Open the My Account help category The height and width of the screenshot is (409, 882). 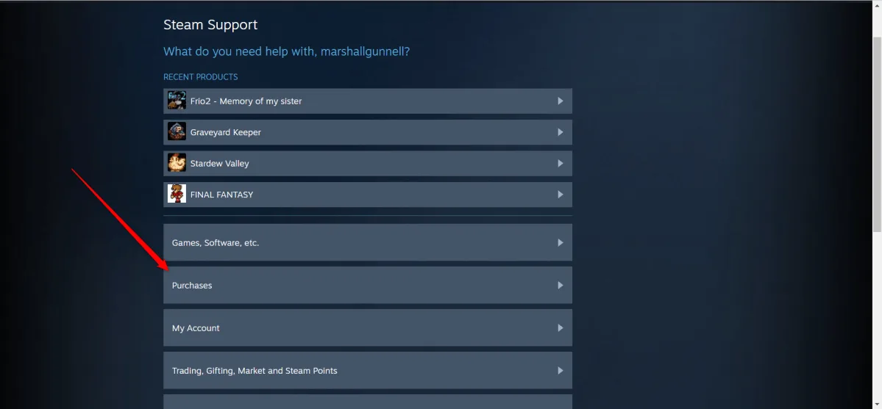(368, 327)
